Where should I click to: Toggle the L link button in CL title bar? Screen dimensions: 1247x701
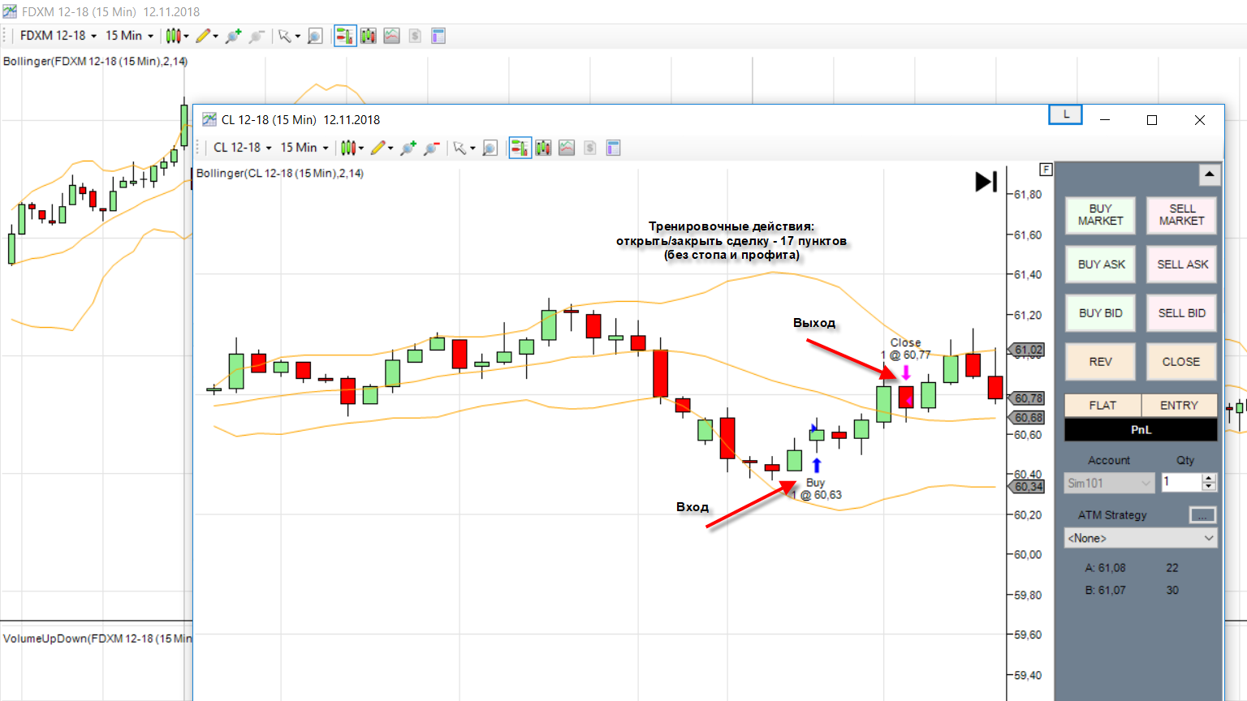click(1066, 114)
